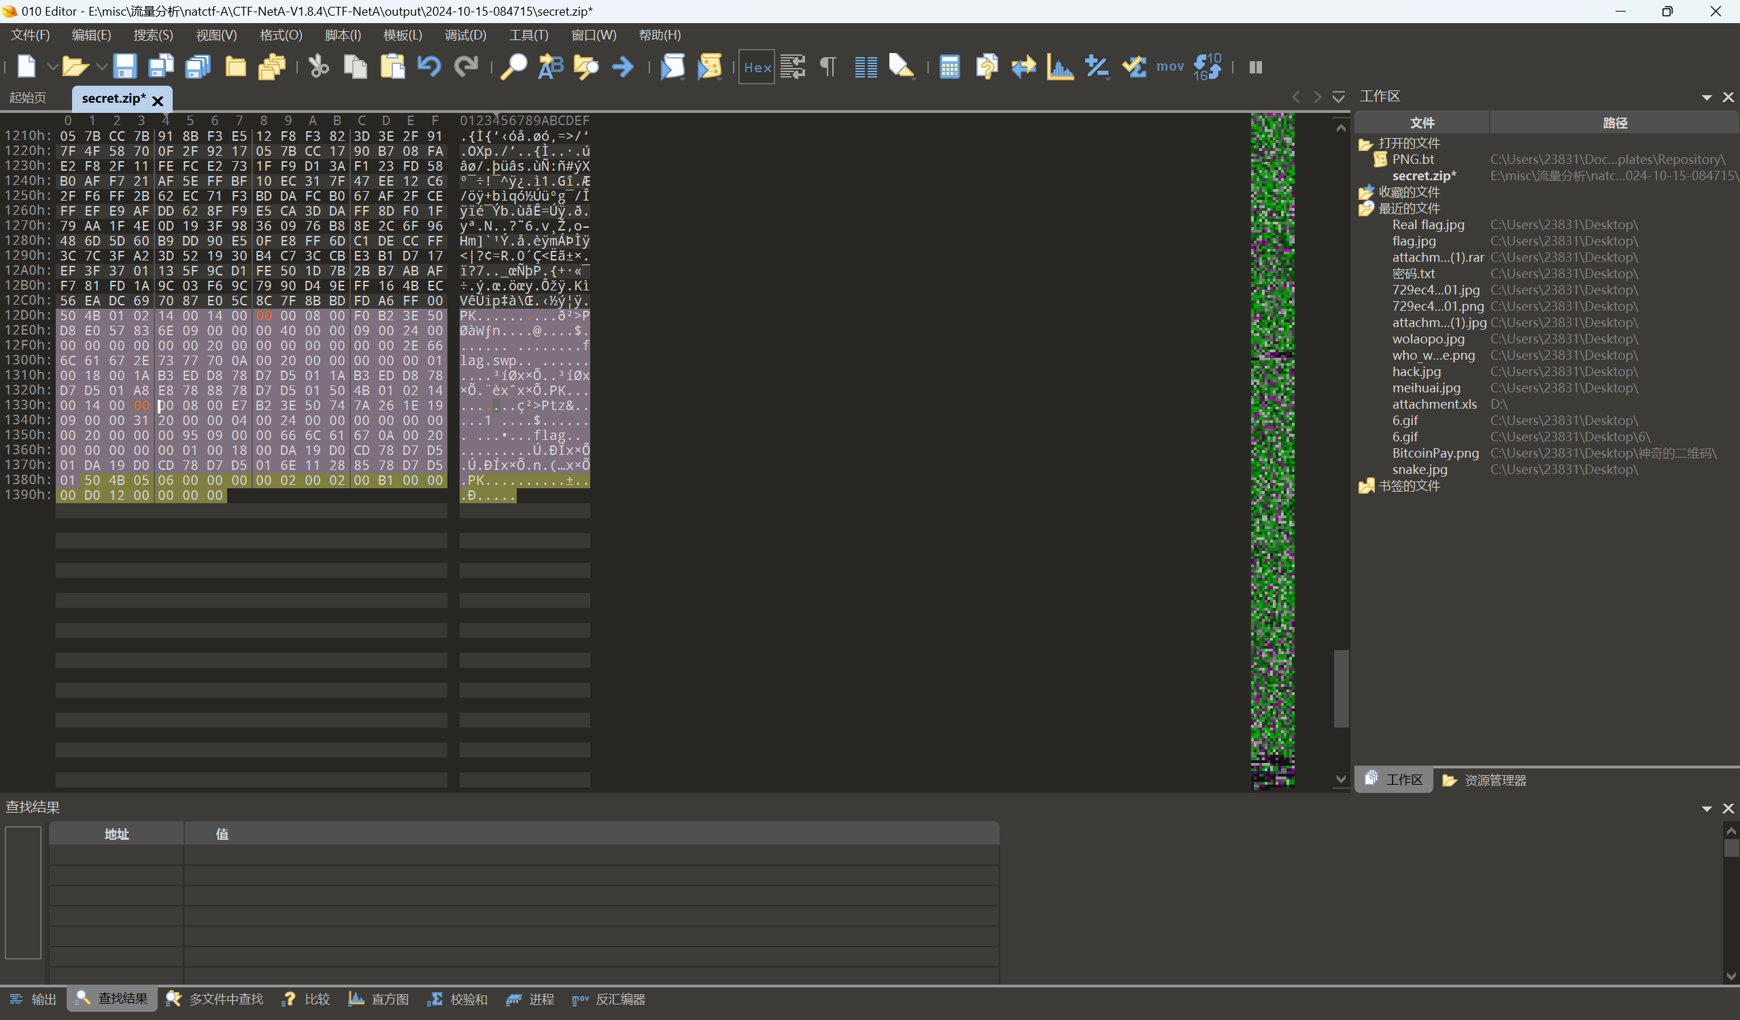1740x1020 pixels.
Task: Save the file with the floppy icon
Action: (124, 66)
